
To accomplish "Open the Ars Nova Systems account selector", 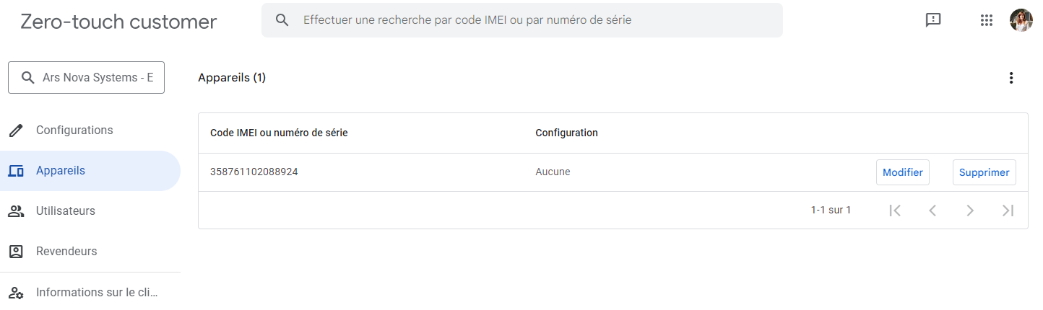I will 86,78.
